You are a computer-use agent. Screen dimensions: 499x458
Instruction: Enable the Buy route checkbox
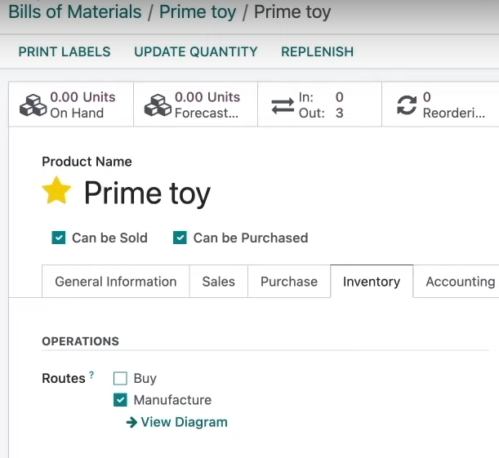(x=120, y=378)
